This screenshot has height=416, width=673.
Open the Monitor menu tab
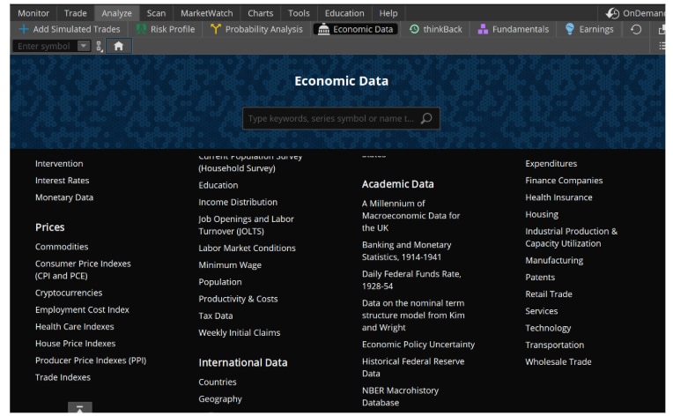pyautogui.click(x=33, y=13)
